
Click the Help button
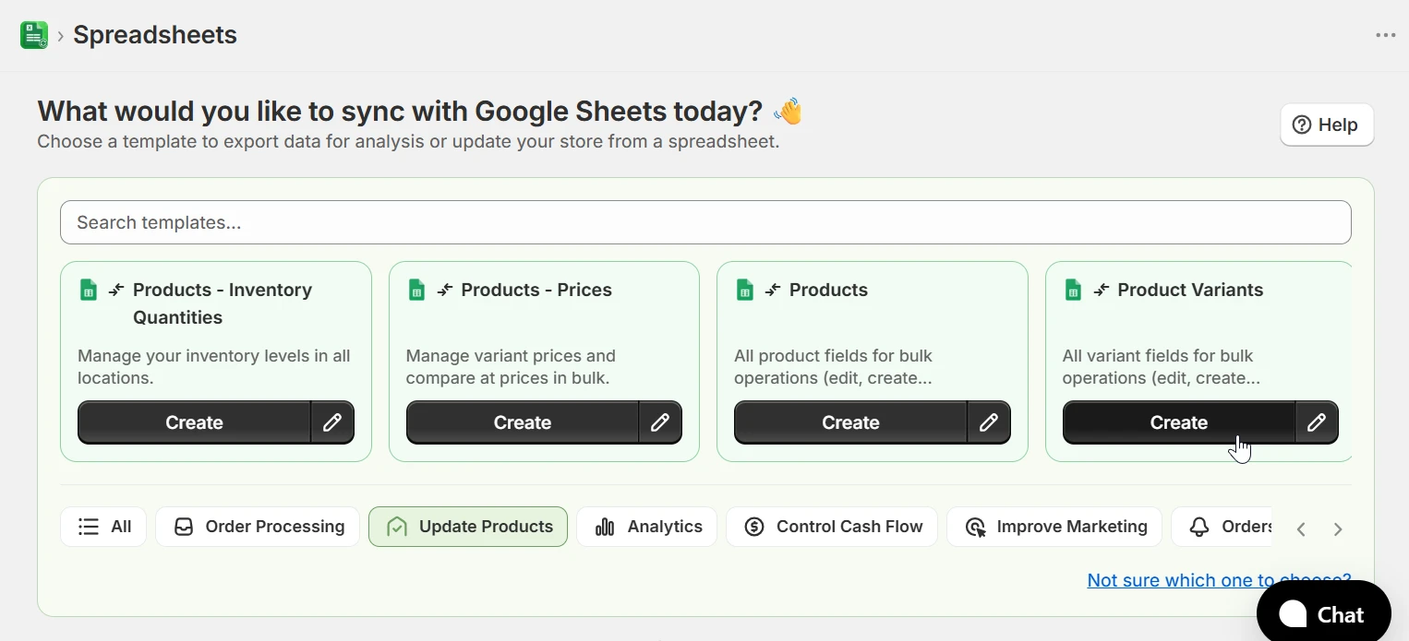1326,125
